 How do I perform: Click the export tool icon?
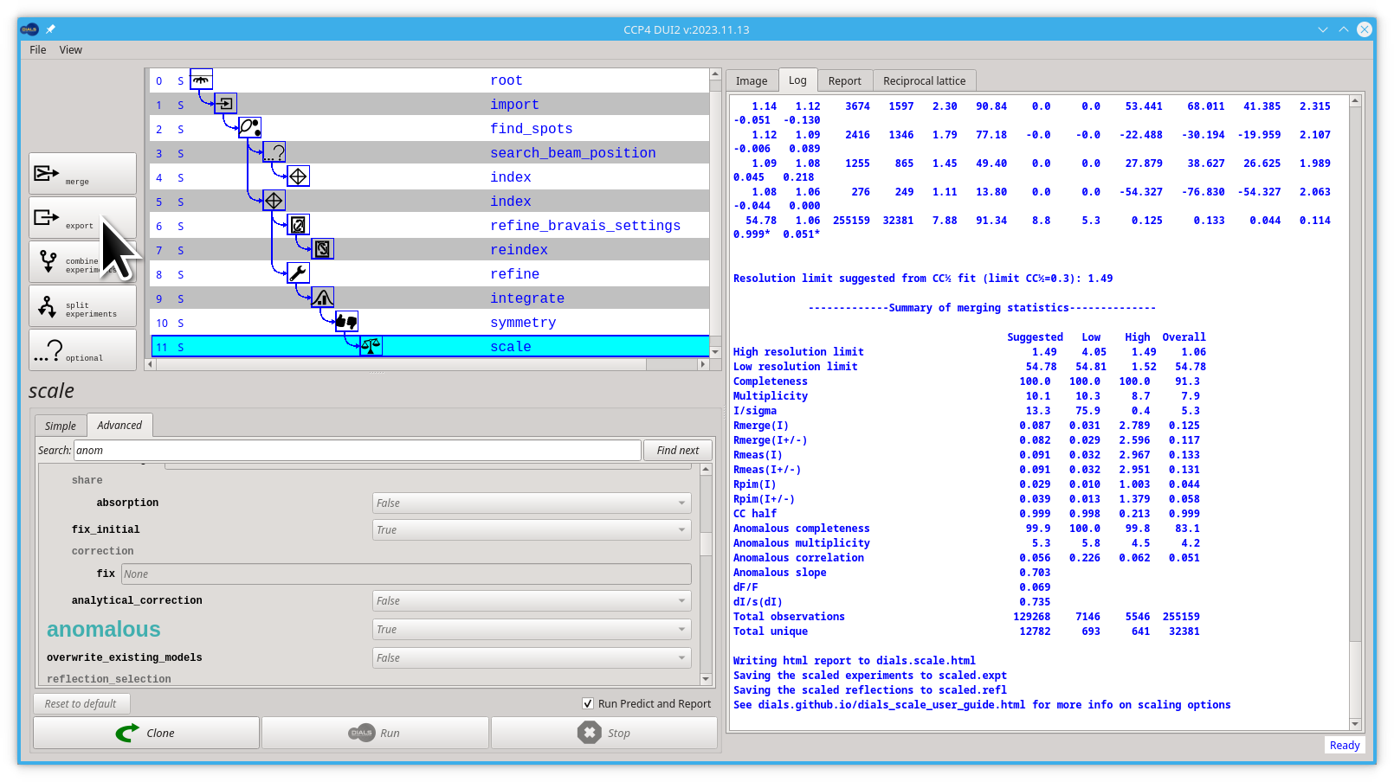47,217
